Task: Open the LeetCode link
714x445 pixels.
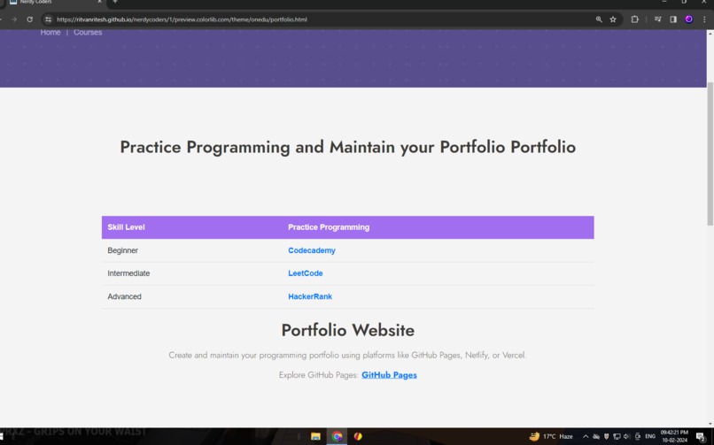Action: coord(305,273)
